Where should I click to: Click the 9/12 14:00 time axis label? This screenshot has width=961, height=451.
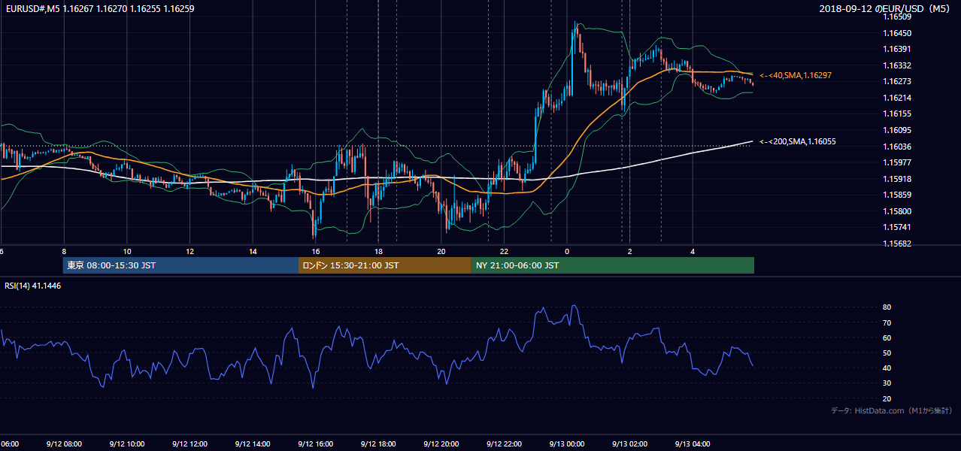(252, 443)
